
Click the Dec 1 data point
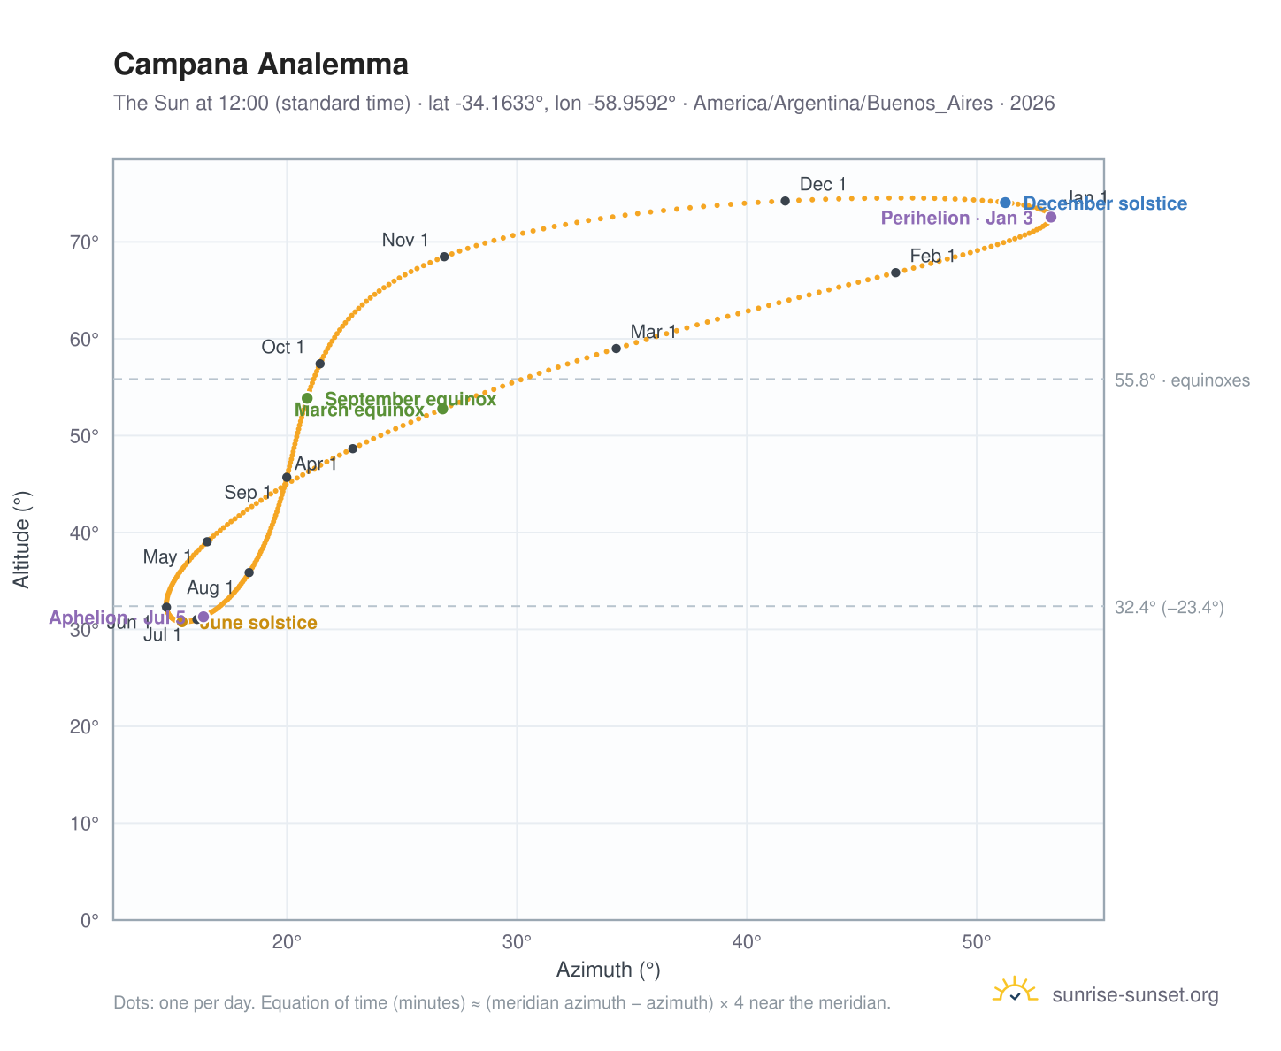pyautogui.click(x=786, y=201)
